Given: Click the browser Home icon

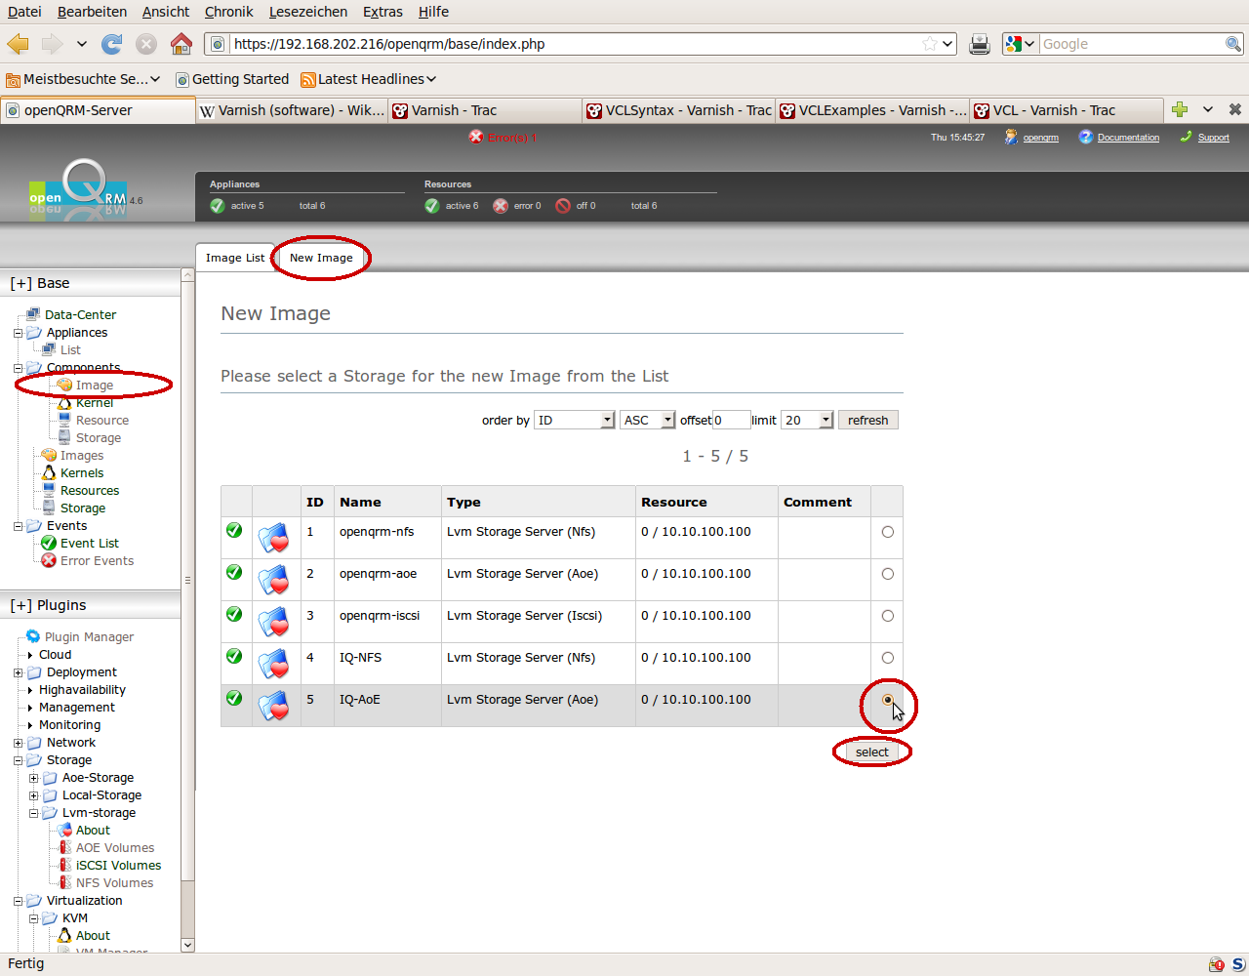Looking at the screenshot, I should pyautogui.click(x=181, y=44).
